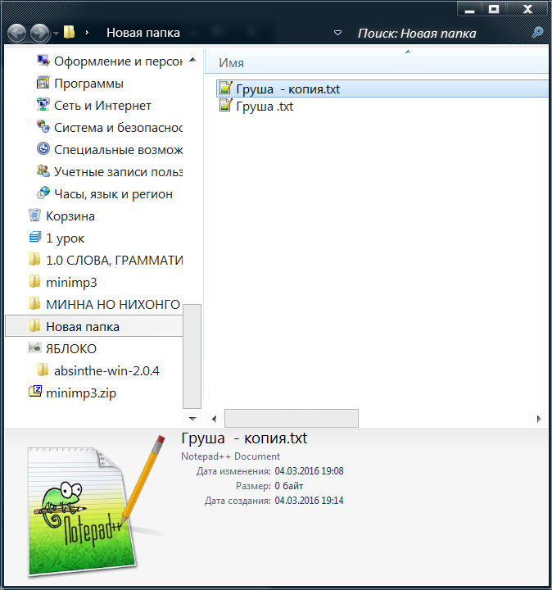552x590 pixels.
Task: Click the ЯБЛОКО item icon
Action: click(x=34, y=348)
